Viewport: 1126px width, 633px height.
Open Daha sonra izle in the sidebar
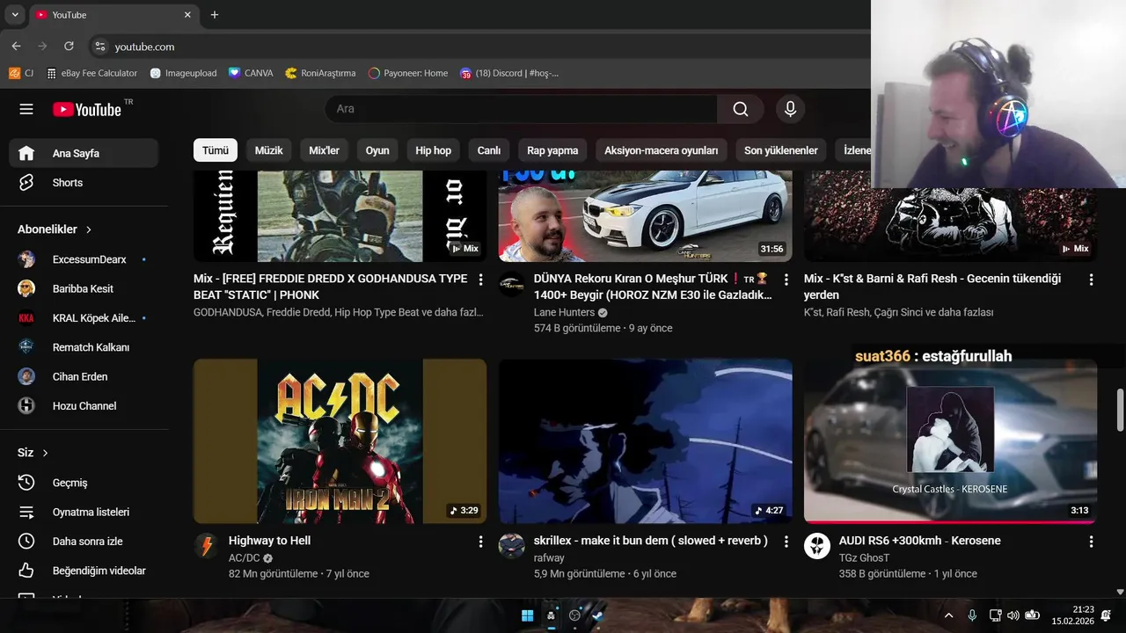click(84, 542)
